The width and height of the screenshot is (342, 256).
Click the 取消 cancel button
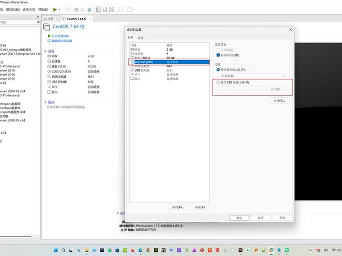[x=261, y=218]
